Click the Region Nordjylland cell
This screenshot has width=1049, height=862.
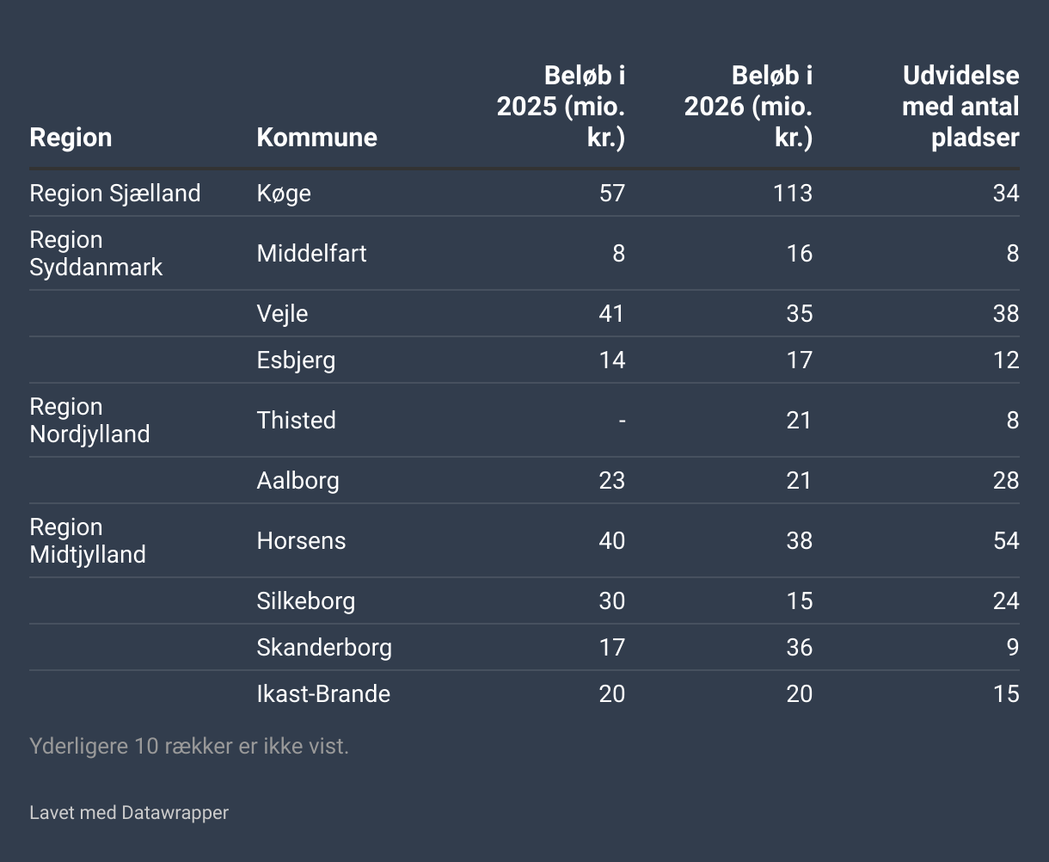89,421
